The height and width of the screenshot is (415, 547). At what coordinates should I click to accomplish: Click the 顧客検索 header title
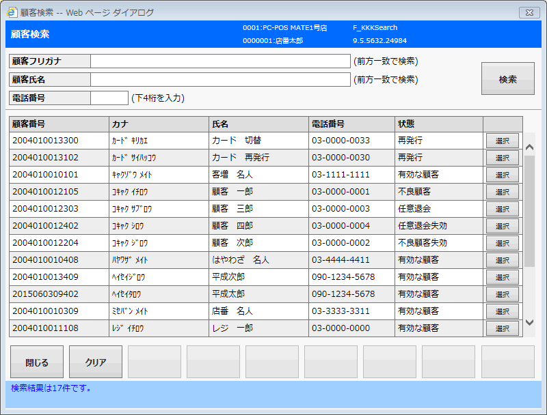pos(30,34)
